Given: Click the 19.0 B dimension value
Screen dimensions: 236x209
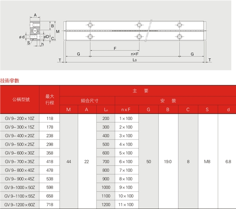Looking at the screenshot, I should coord(168,162).
